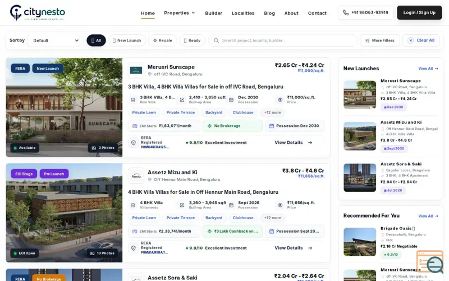Go to the Home nav item
449x281 pixels.
tap(148, 13)
